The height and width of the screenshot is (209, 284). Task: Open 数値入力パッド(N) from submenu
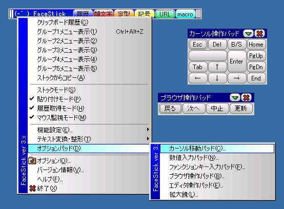[217, 158]
